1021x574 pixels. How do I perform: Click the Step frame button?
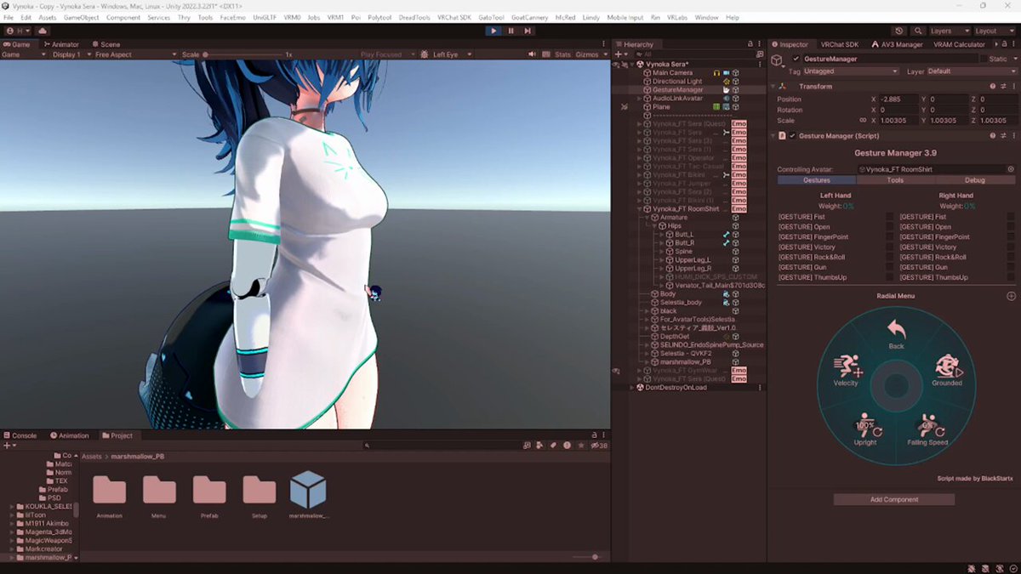pos(528,31)
